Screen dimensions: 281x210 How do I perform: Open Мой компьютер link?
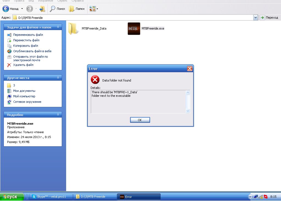24,96
